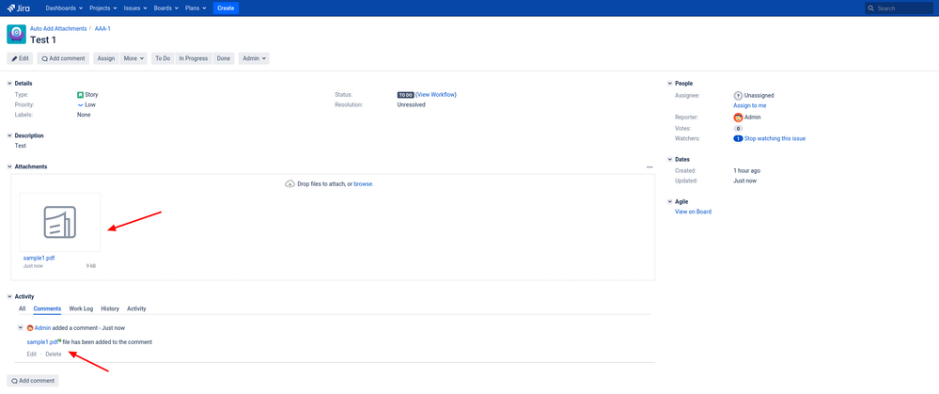
Task: Open the Auto Add Attachments project avatar
Action: tap(16, 35)
